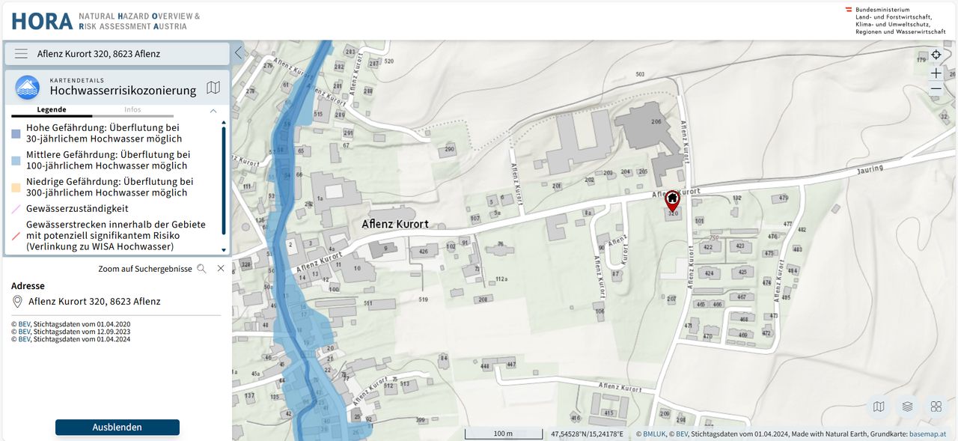958x441 pixels.
Task: Close the search results with the X
Action: pos(221,269)
